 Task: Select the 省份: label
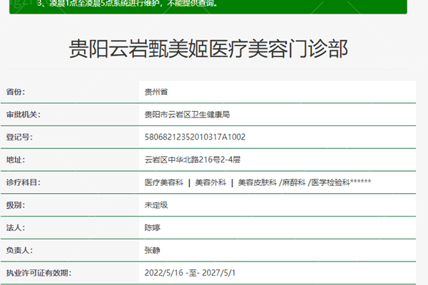16,92
